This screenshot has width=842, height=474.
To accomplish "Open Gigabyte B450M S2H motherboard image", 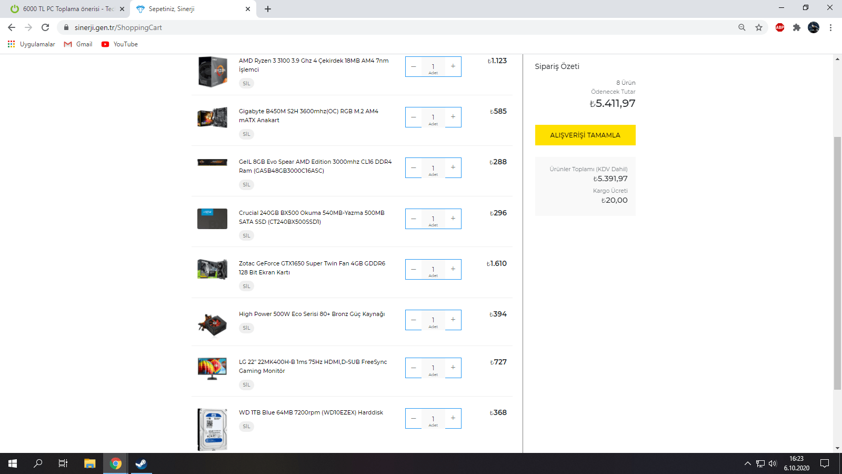I will (x=213, y=117).
